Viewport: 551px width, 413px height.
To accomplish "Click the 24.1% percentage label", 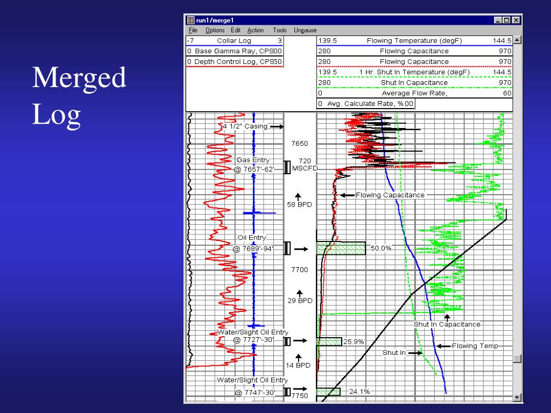I will pyautogui.click(x=359, y=391).
